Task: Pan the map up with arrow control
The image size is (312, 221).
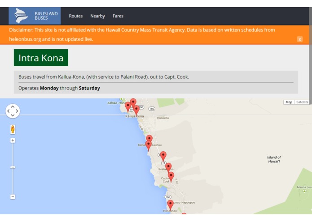Action: coord(13,107)
